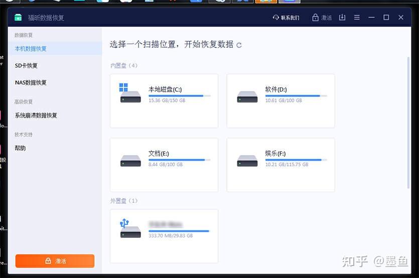
Task: Maximize the 福昕数据恢复 window
Action: [386, 18]
